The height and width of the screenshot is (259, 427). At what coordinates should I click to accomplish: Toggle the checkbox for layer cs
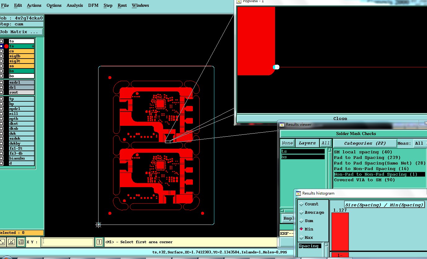2,51
